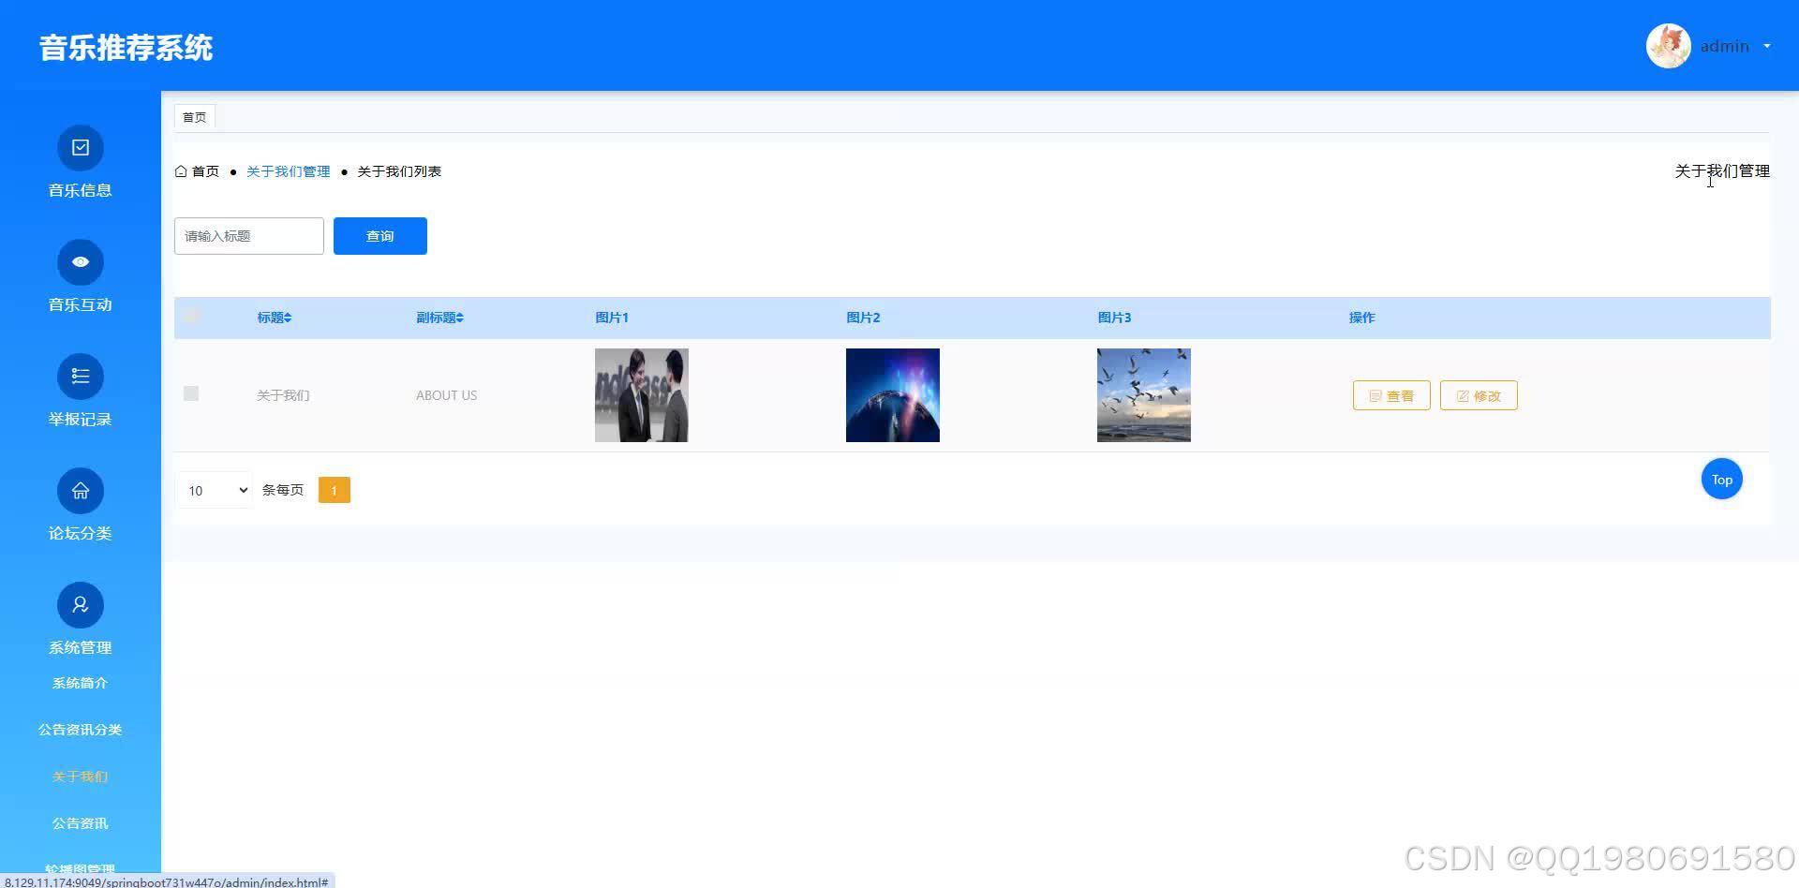Open 图片2 blue globe thumbnail
The image size is (1799, 888).
tap(893, 395)
